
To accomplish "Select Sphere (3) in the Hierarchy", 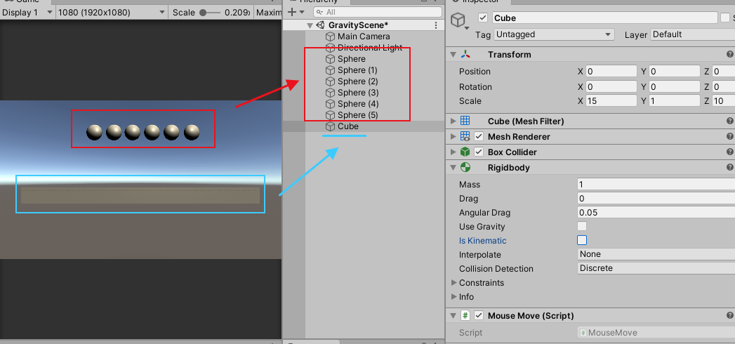I will (x=364, y=93).
